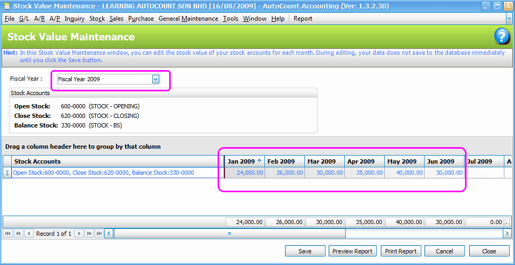Click the next page navigator button
Screen dimensions: 515x265
(89, 234)
